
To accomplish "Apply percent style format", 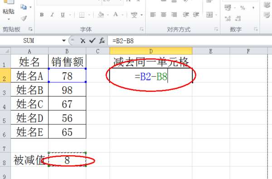I will (243, 8).
